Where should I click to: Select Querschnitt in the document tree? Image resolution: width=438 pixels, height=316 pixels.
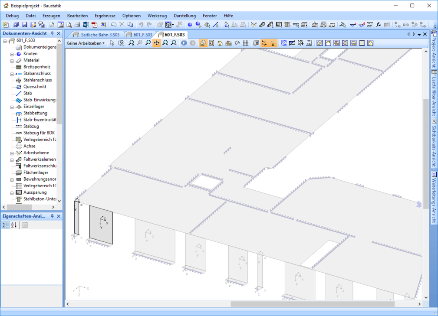(x=35, y=87)
